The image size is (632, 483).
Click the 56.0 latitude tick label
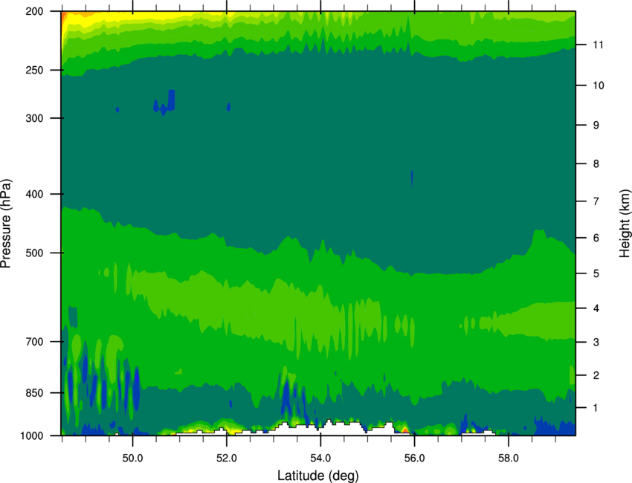tap(414, 458)
